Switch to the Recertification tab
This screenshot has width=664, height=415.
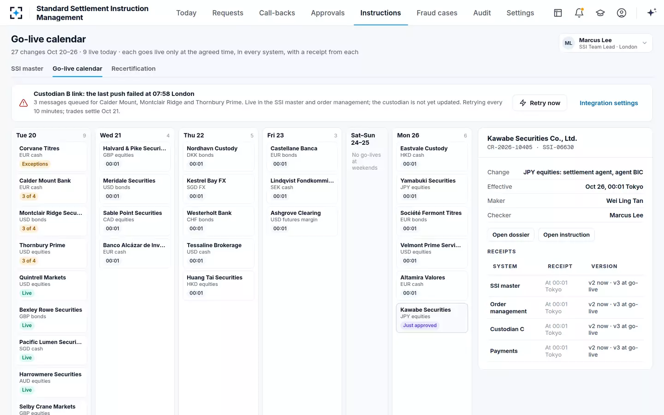134,69
